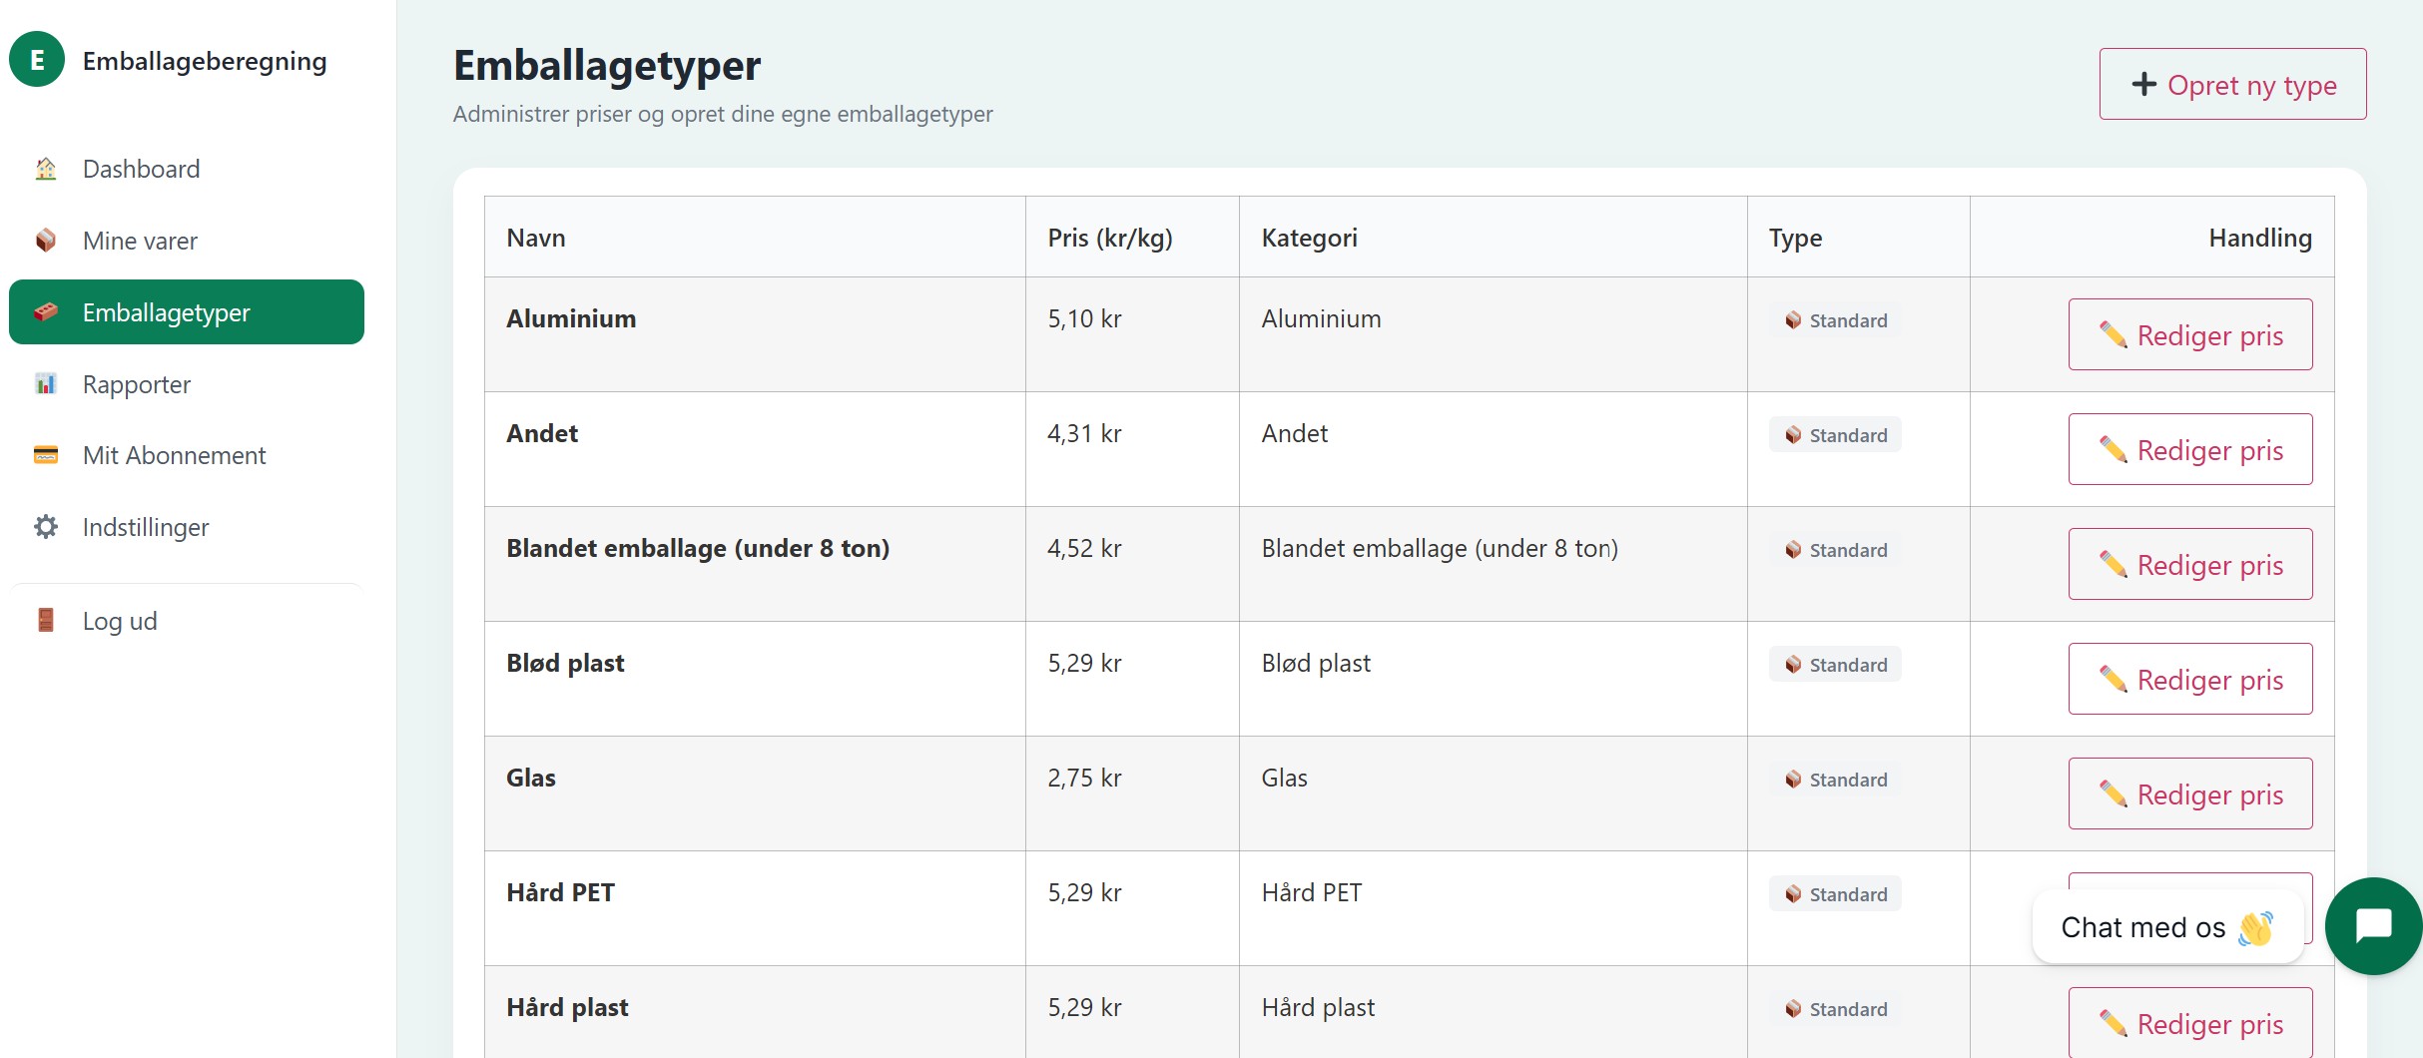Go to the Rapporter page
Screen dimensions: 2423x1058
tap(137, 384)
